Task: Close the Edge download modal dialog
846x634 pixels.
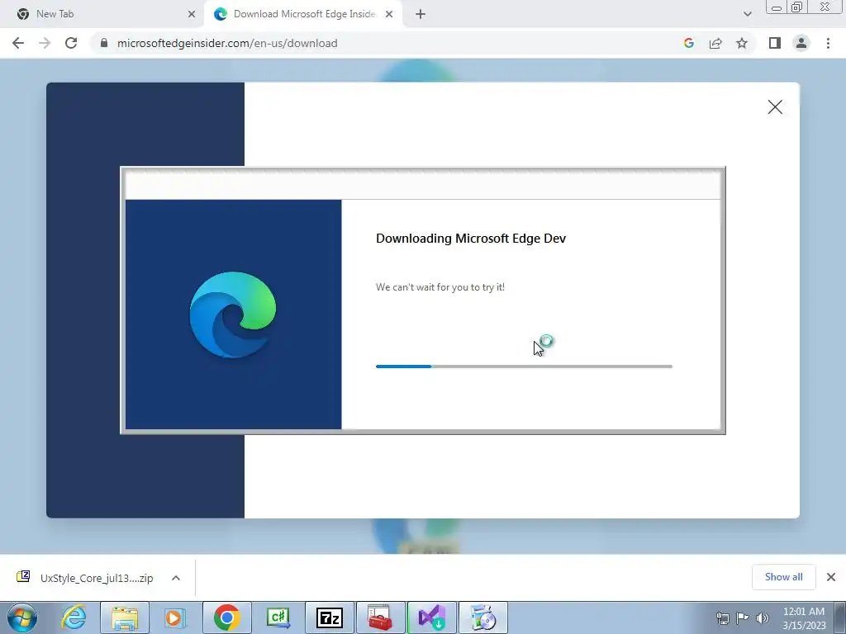Action: pyautogui.click(x=775, y=107)
